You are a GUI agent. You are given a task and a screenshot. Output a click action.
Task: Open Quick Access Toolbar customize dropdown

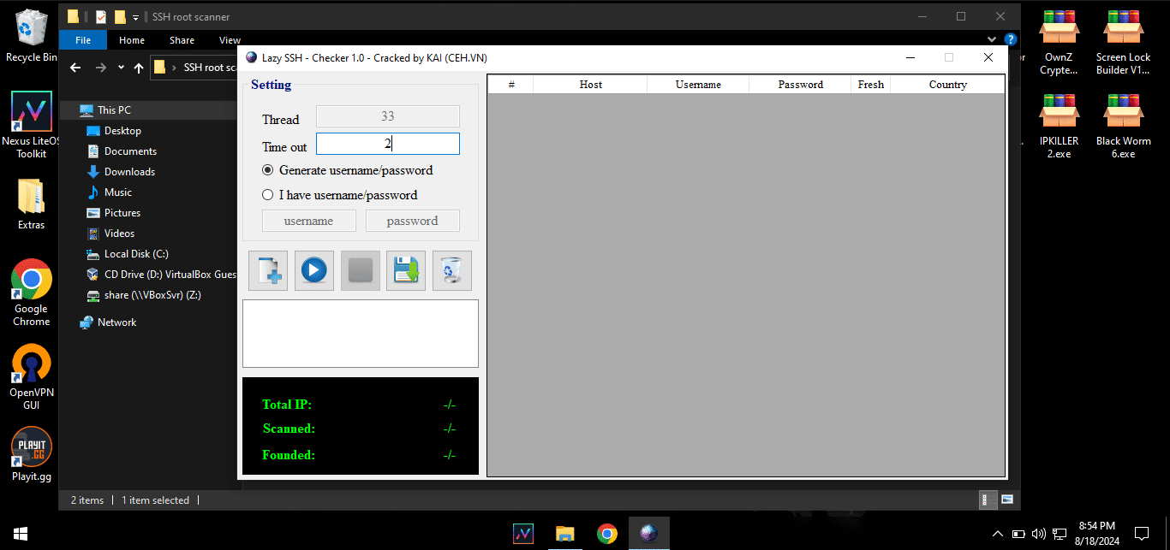click(x=135, y=17)
